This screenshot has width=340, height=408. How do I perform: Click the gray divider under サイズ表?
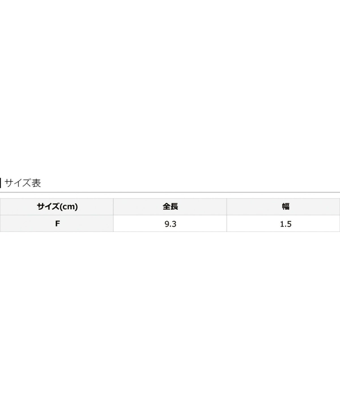pos(170,192)
